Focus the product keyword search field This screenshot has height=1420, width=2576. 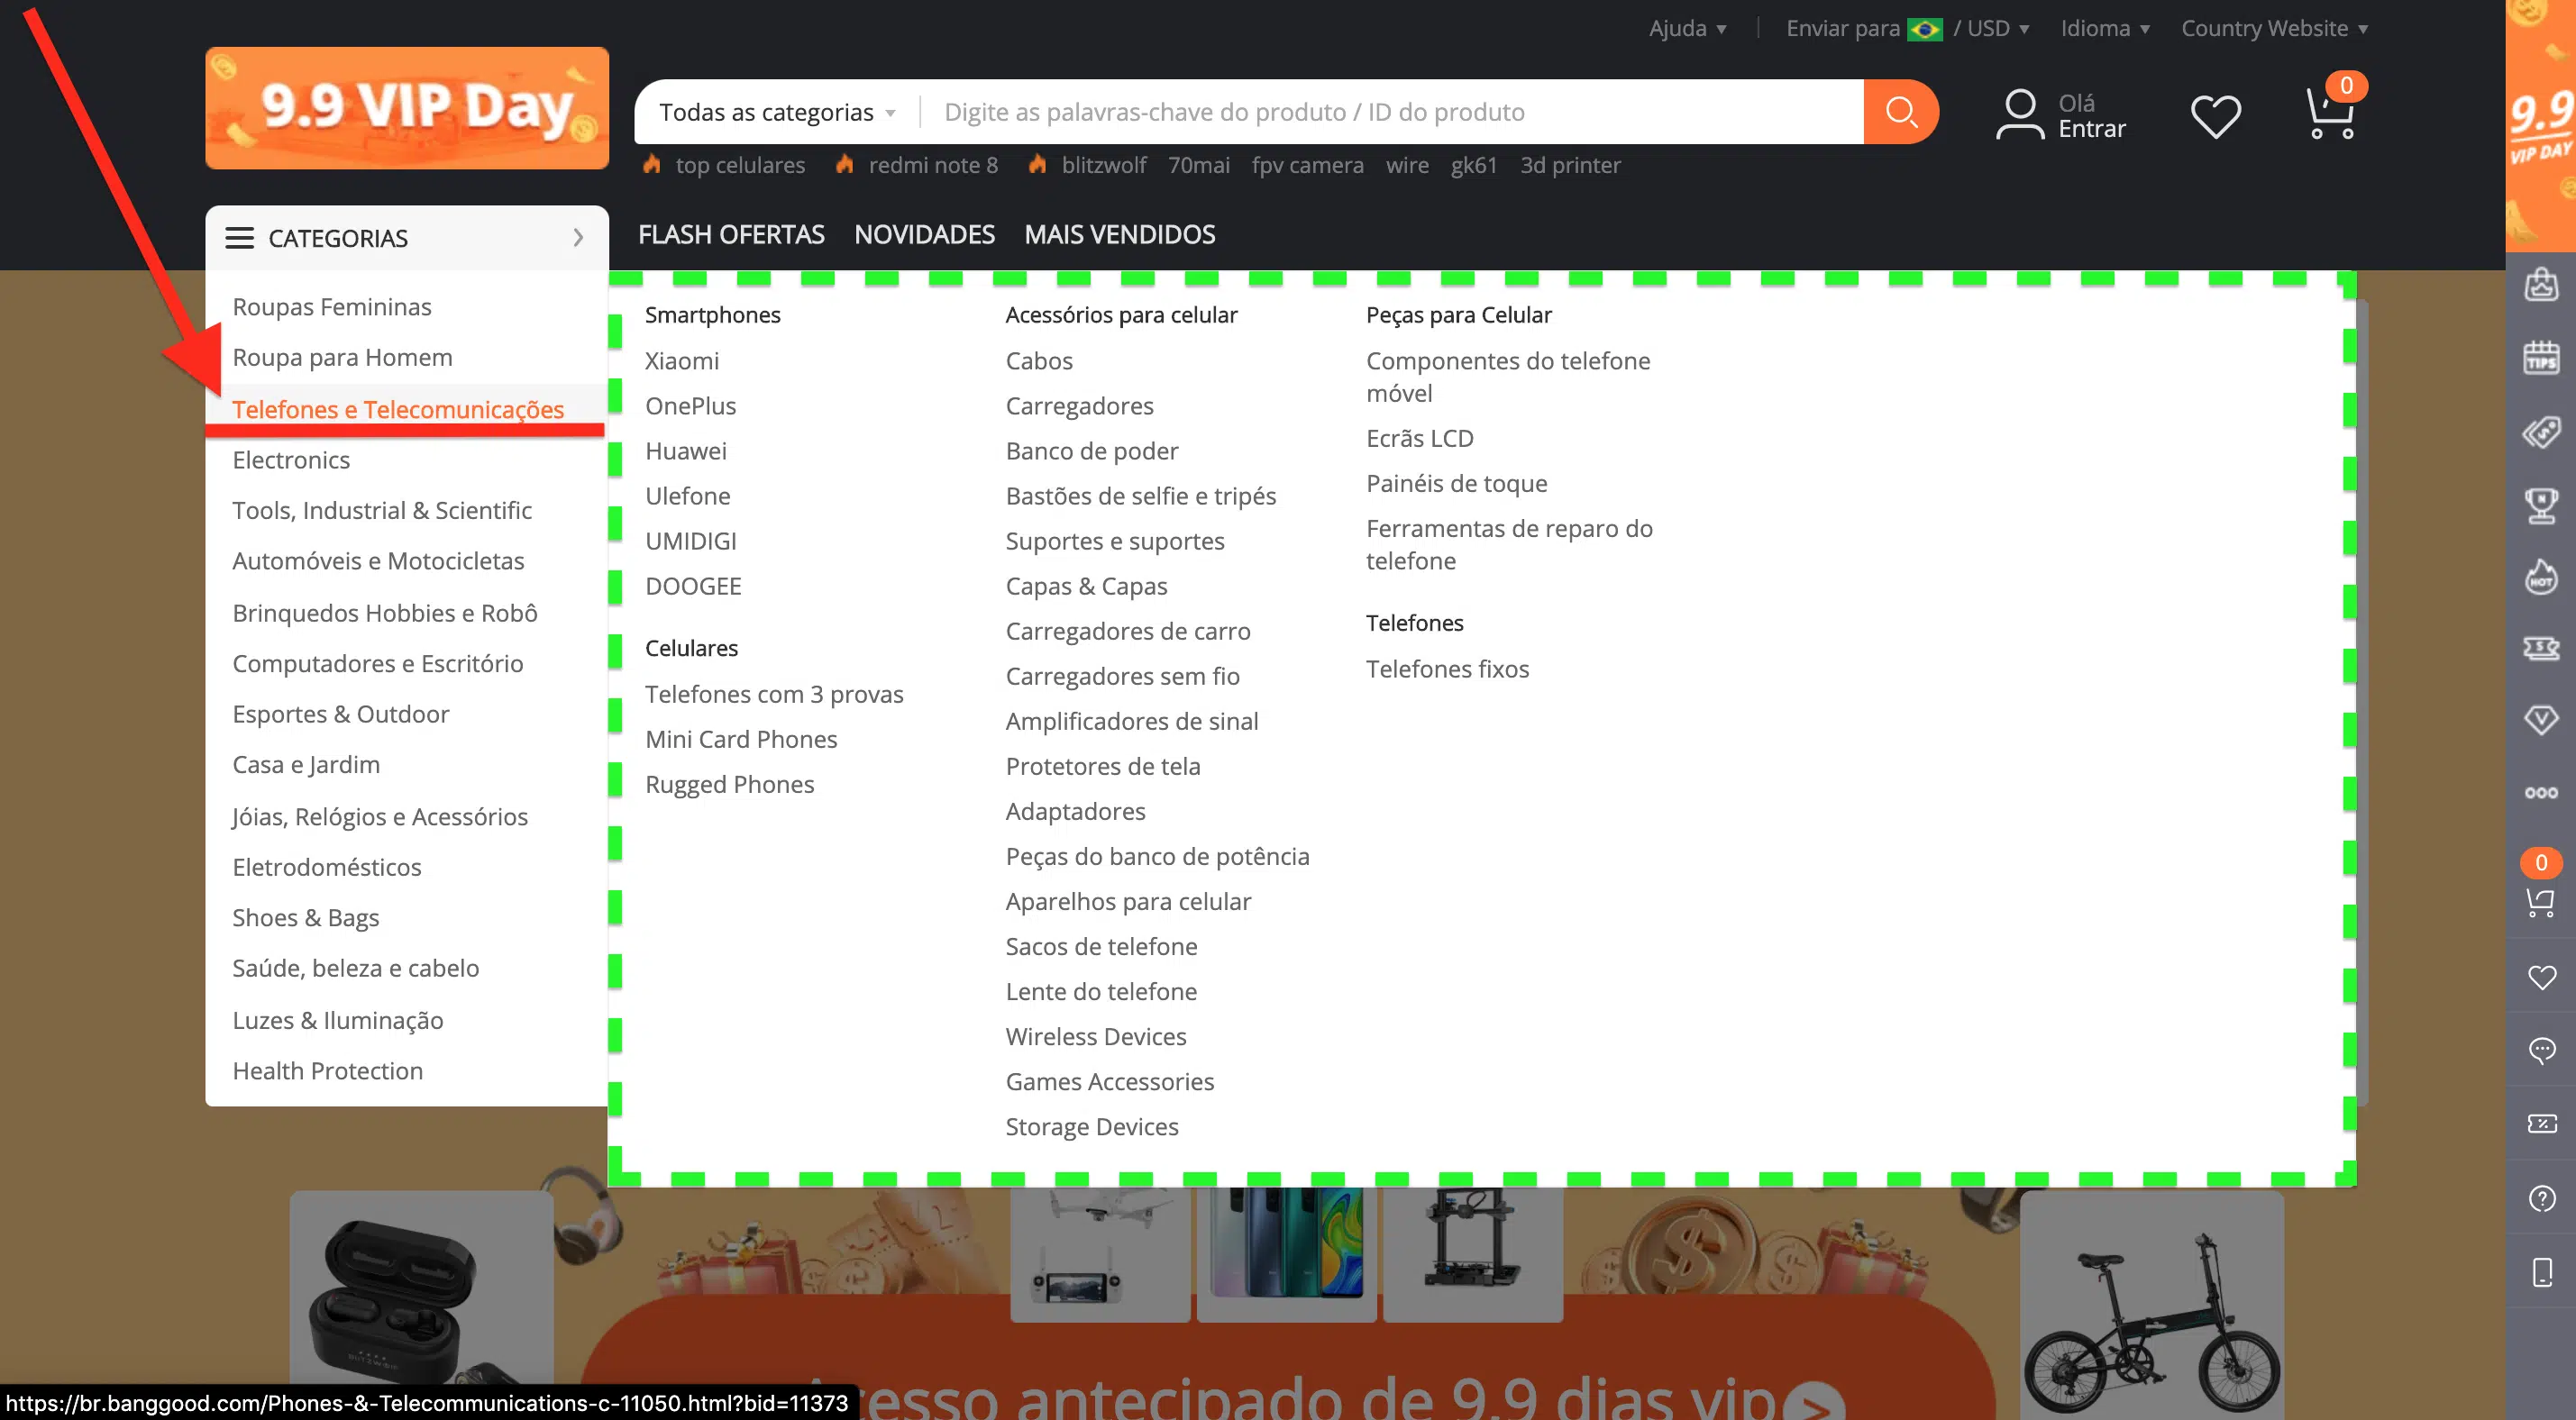1391,112
